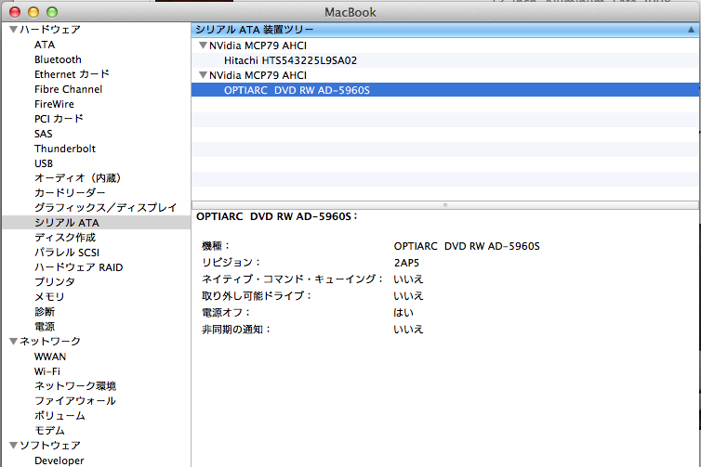
Task: Select ファイアウォール in sidebar
Action: 75,401
